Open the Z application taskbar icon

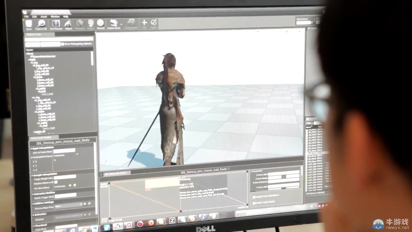pyautogui.click(x=172, y=221)
